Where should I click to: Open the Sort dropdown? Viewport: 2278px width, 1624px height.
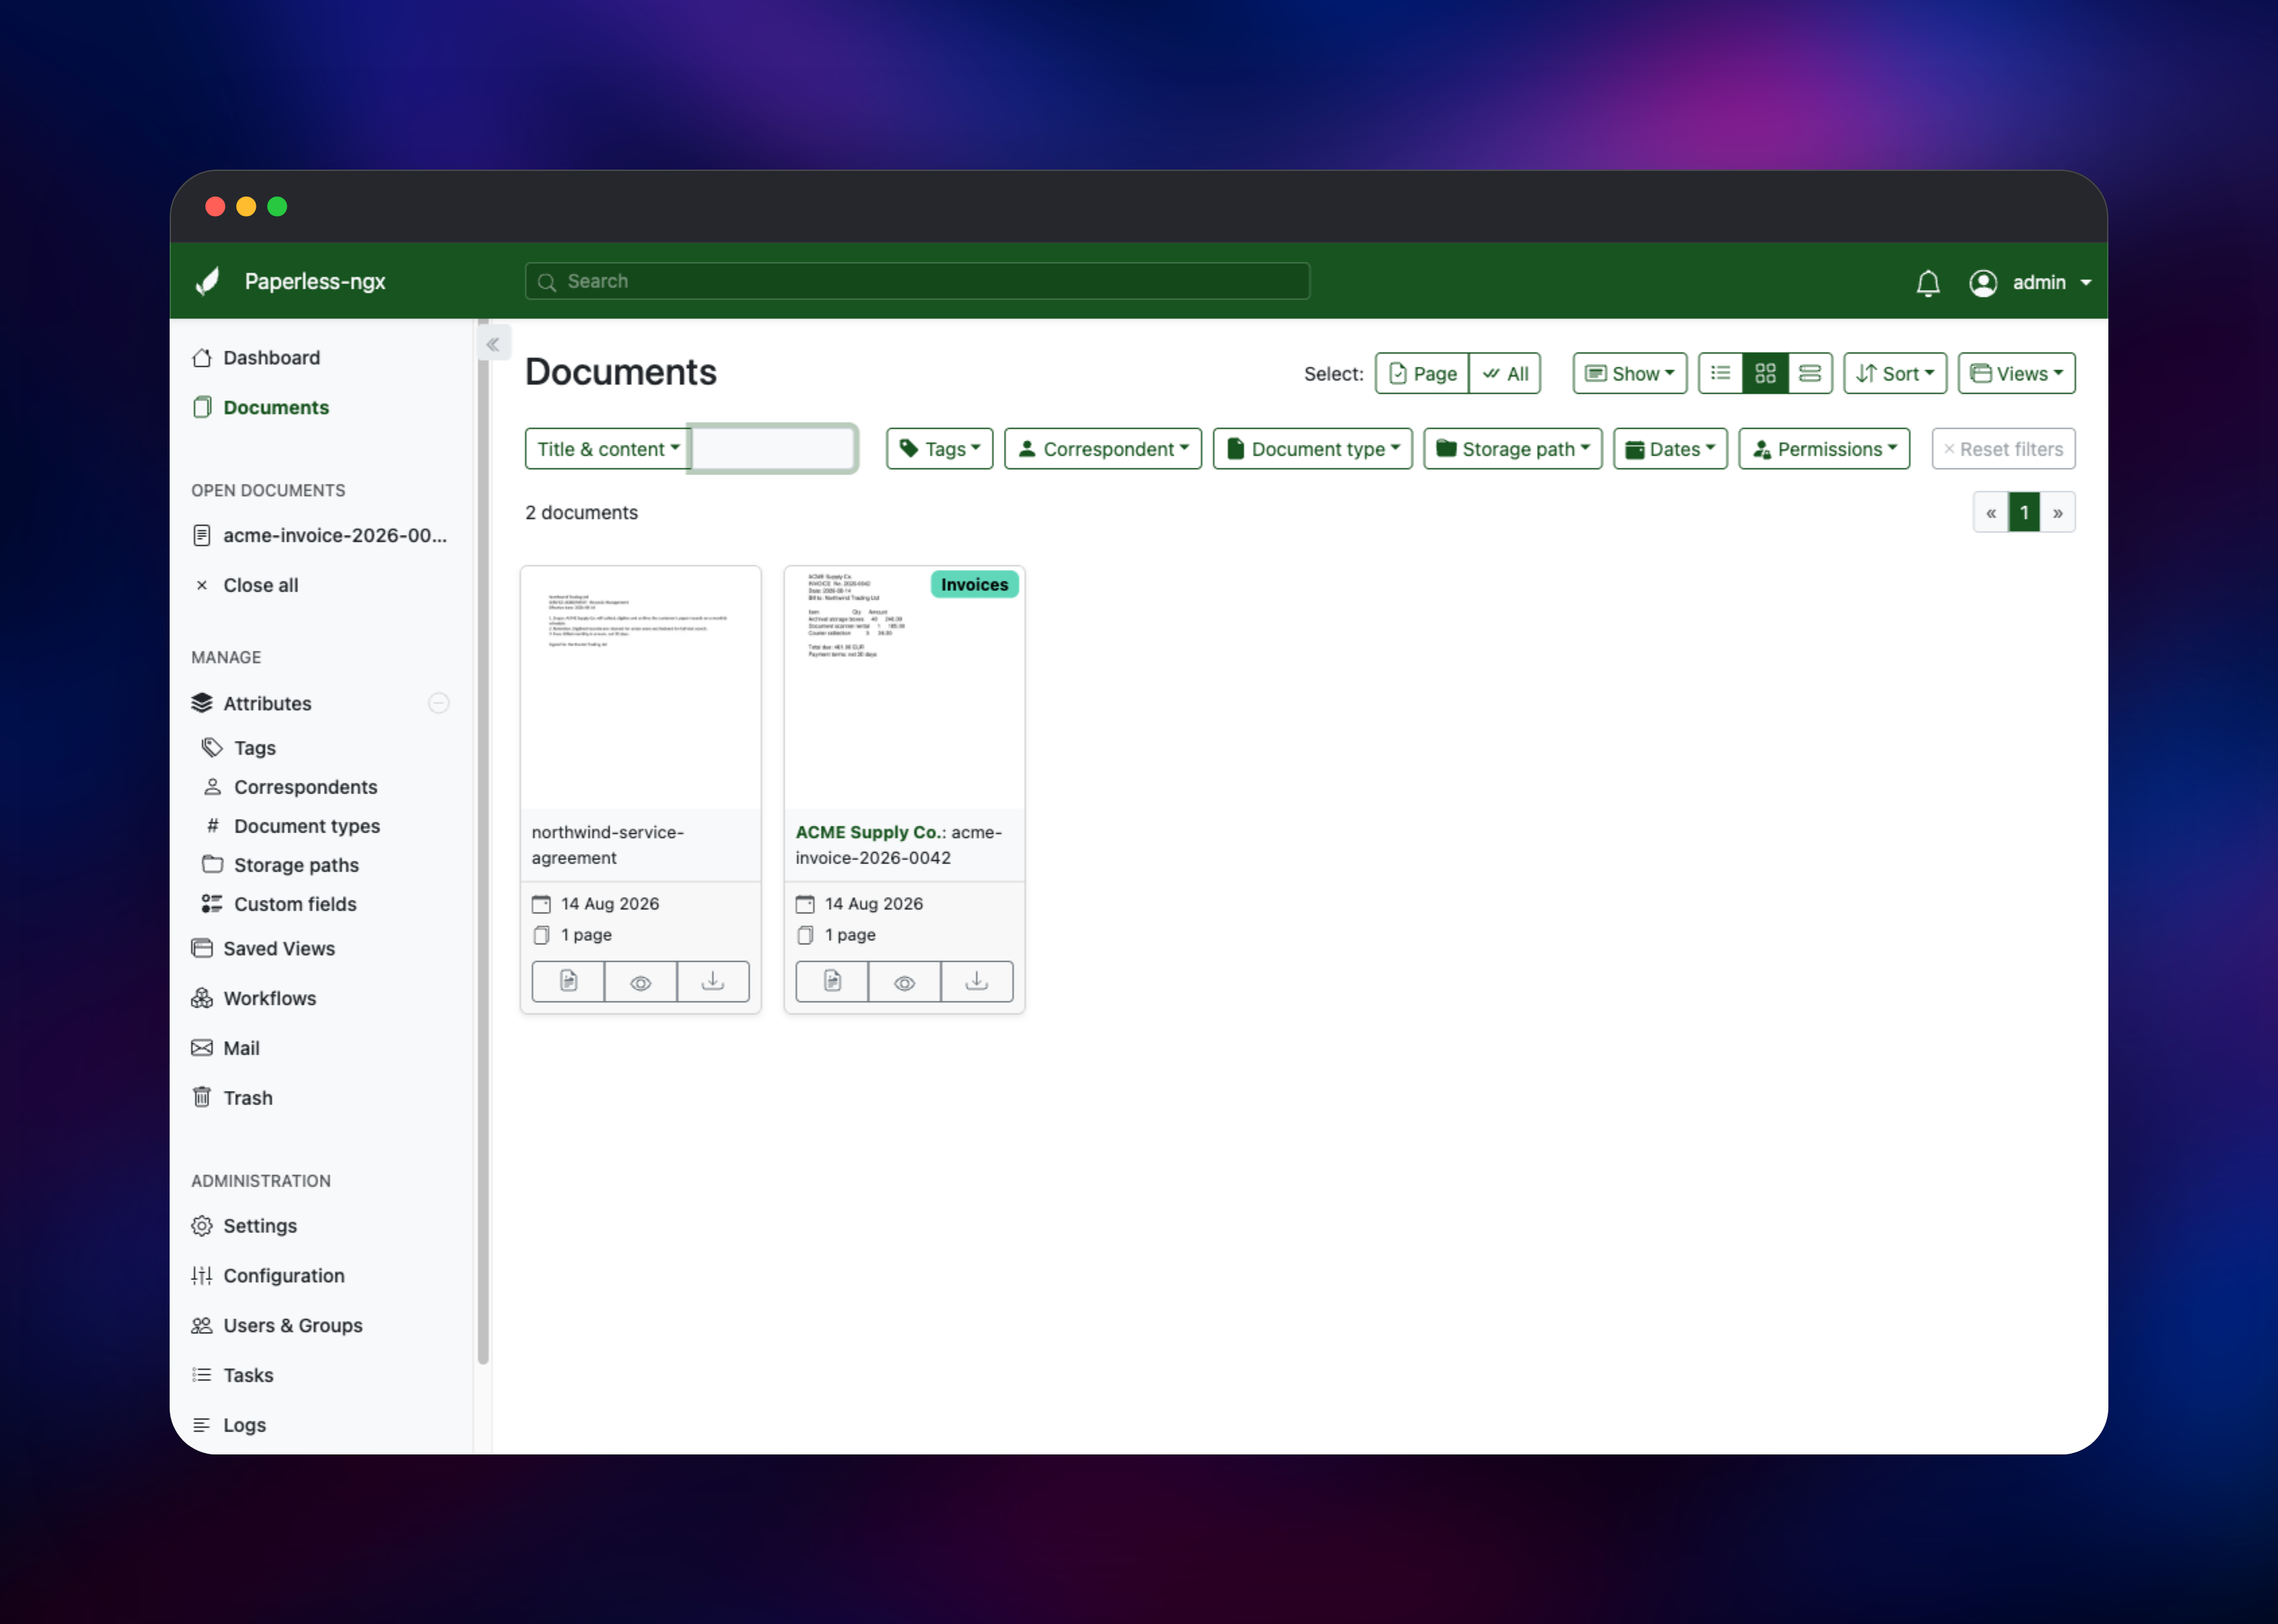[1894, 373]
